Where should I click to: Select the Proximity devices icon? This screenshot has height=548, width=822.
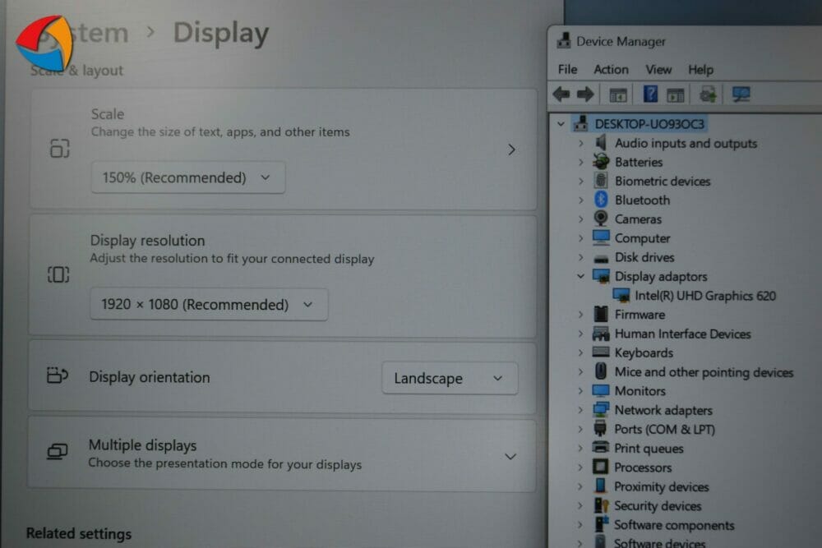point(600,486)
